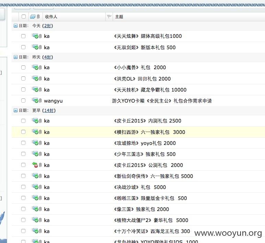Click sent-status icon of 《植物大战僵尸2》 email

(35, 220)
